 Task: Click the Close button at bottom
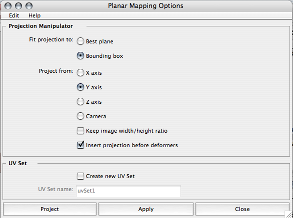[x=242, y=209]
